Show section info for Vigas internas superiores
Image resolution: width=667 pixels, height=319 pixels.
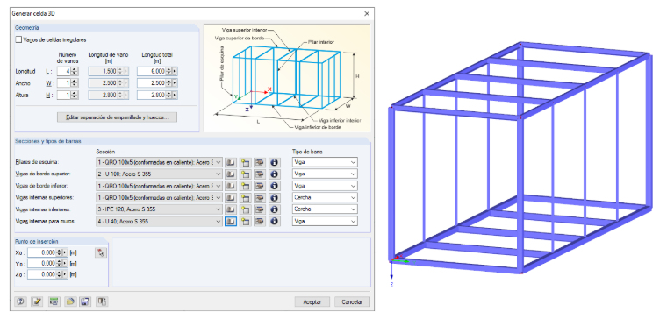pyautogui.click(x=275, y=197)
